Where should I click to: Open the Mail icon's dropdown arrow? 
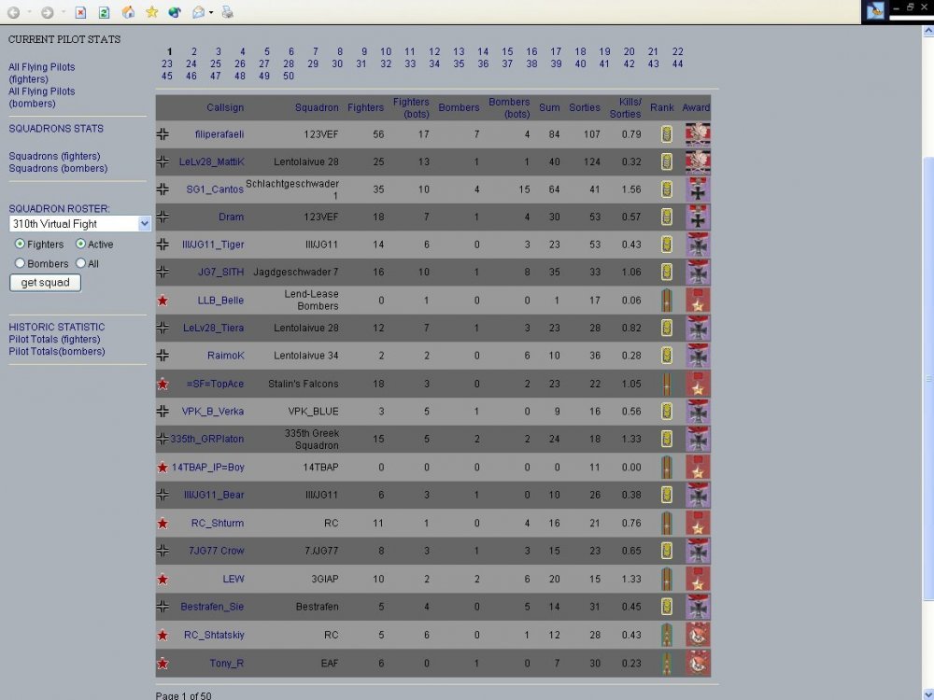click(210, 11)
